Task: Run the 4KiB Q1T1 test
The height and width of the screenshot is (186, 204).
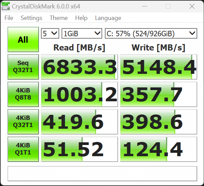Action: tap(23, 149)
